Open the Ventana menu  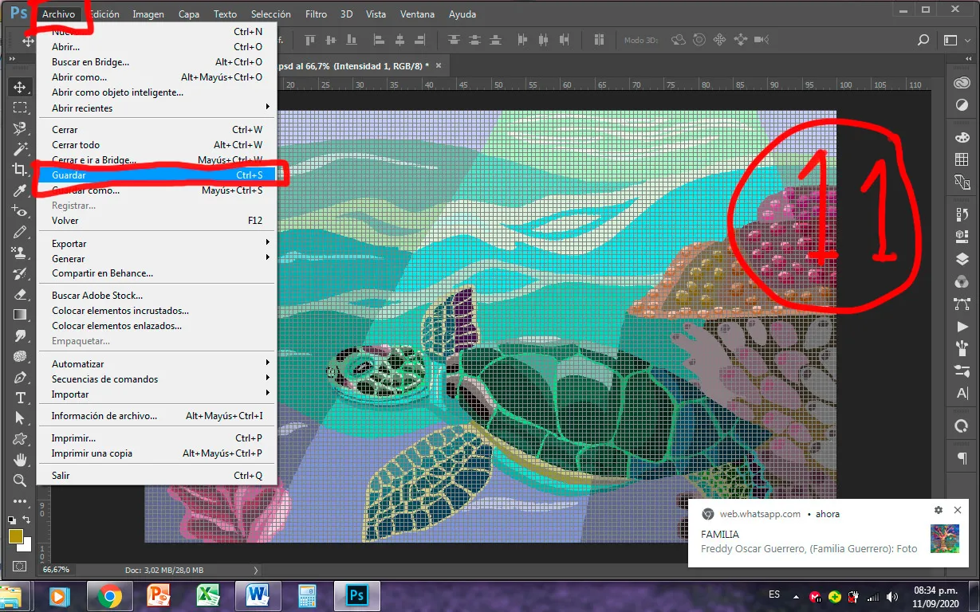click(x=418, y=14)
